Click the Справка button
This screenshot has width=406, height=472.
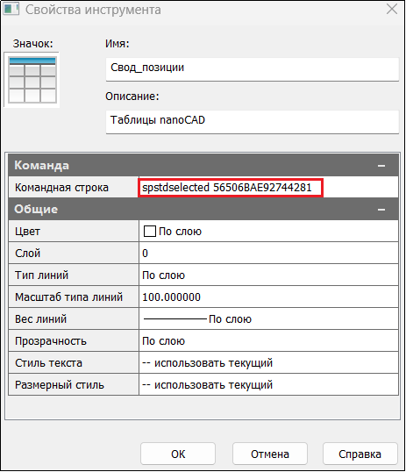[360, 454]
